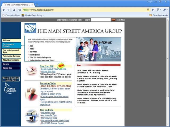Open Understanding Insurance Terms in products list

[x=42, y=60]
